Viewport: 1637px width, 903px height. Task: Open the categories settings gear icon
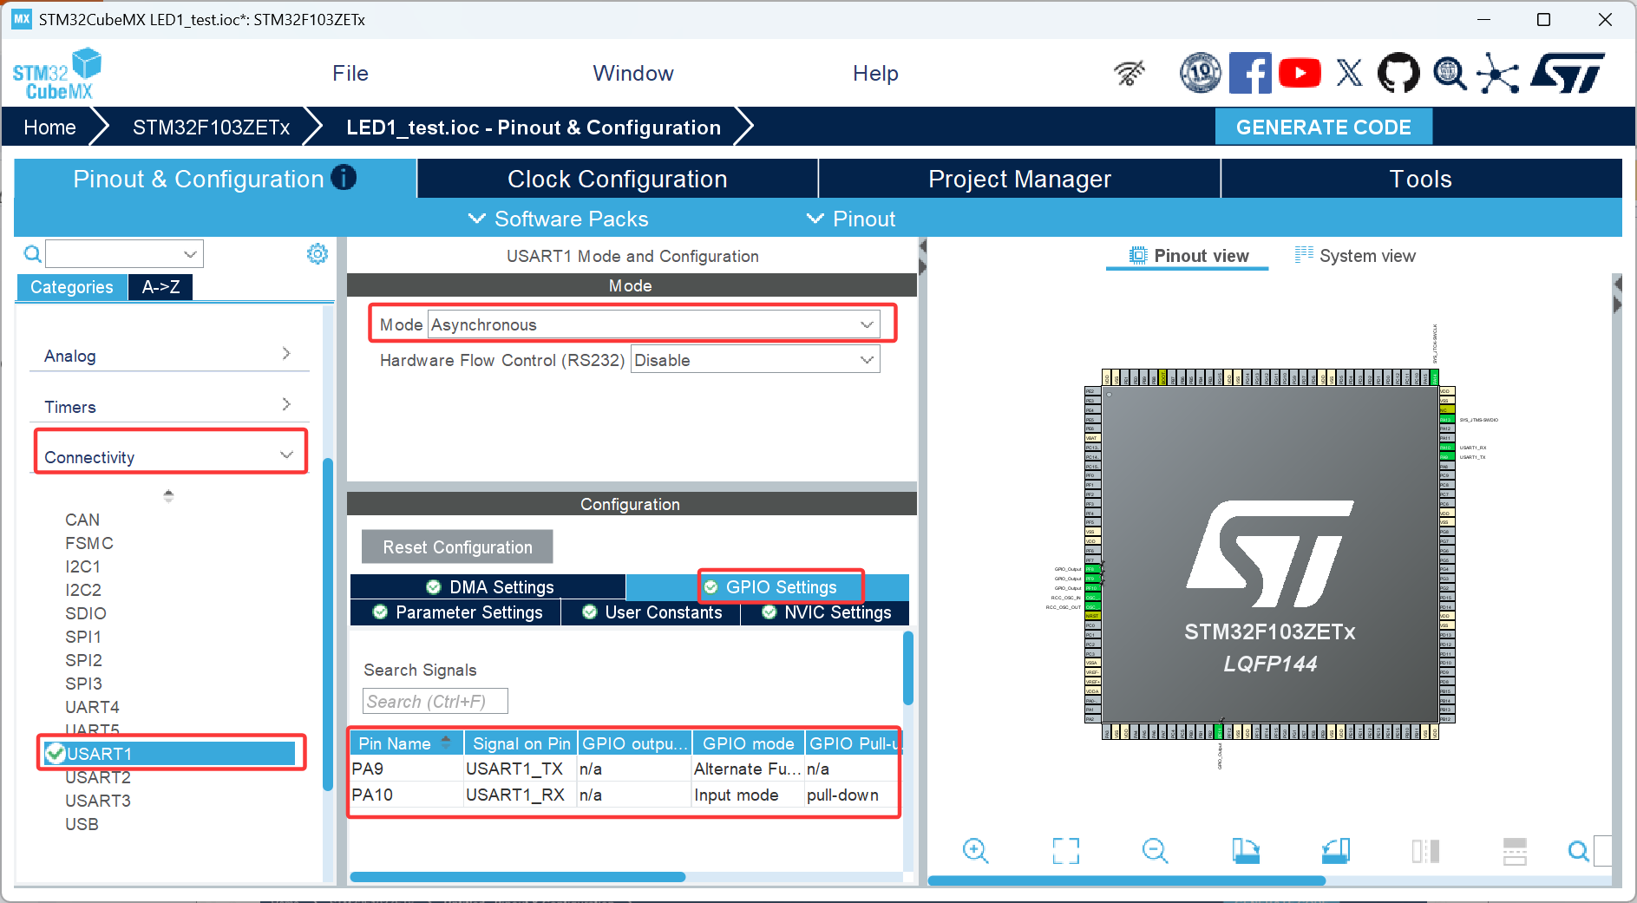point(318,254)
